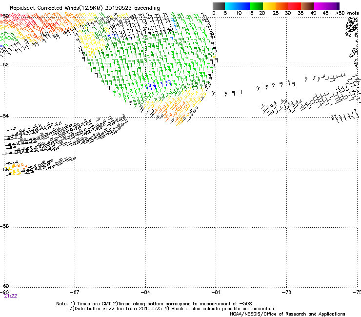Click the '-90' longitude axis label
The image size is (361, 317).
[x=4, y=292]
